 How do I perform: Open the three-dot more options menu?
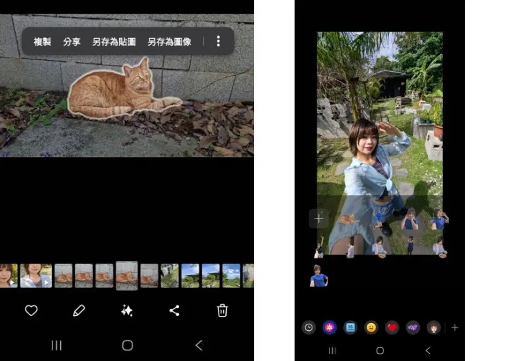click(218, 41)
